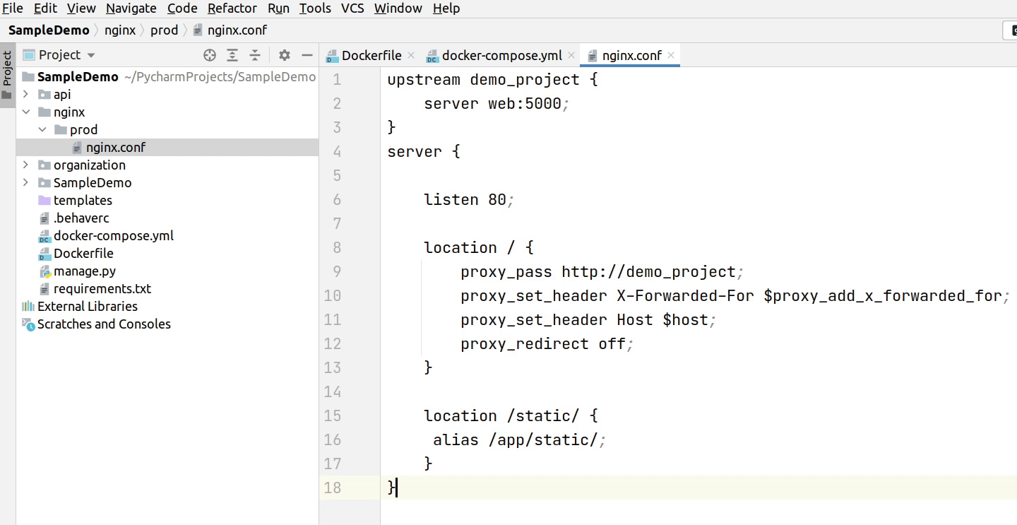1017x525 pixels.
Task: Expand the api folder
Action: coord(26,94)
